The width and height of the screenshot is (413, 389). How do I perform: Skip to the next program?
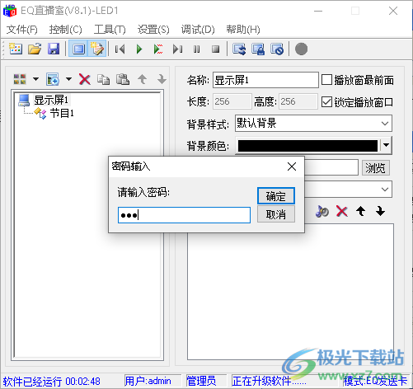click(x=177, y=49)
